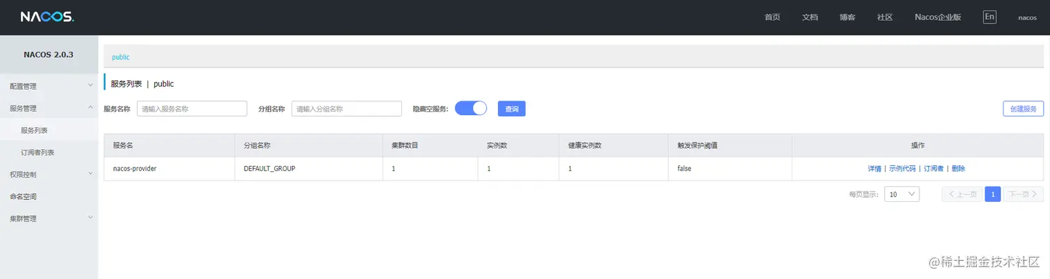Open 示例代码 for nacos-provider
The height and width of the screenshot is (279, 1050).
click(x=902, y=169)
